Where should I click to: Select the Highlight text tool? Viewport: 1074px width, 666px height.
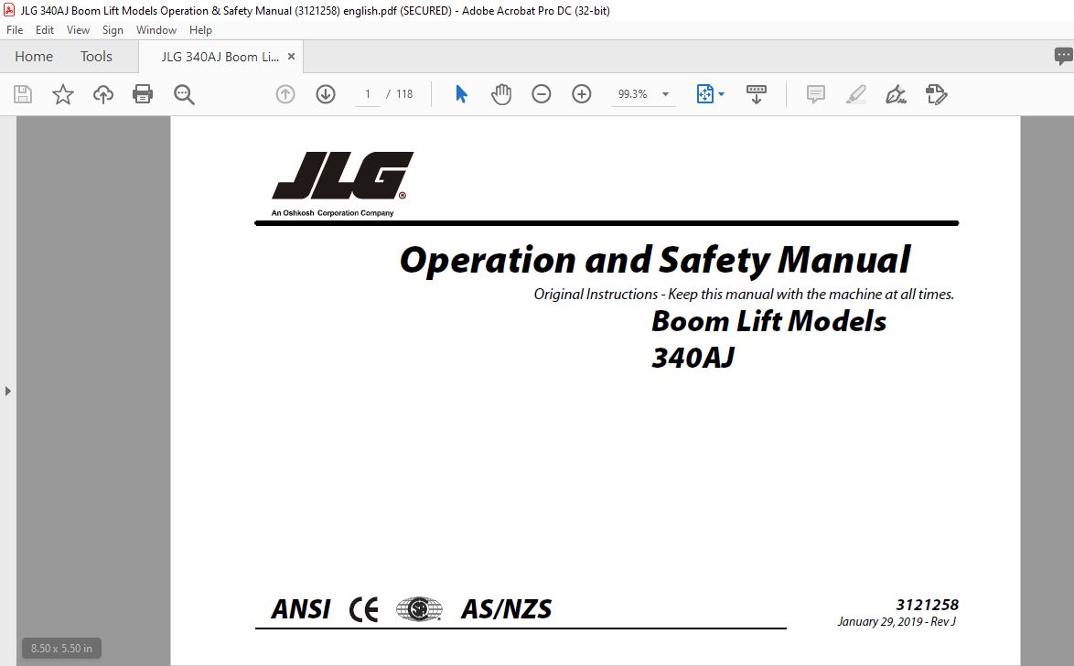[x=855, y=94]
